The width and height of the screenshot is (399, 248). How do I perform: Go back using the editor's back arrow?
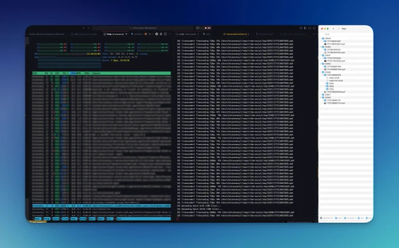point(84,28)
